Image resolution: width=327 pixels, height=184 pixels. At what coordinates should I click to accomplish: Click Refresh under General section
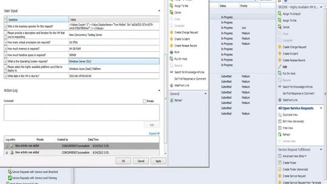pyautogui.click(x=178, y=100)
